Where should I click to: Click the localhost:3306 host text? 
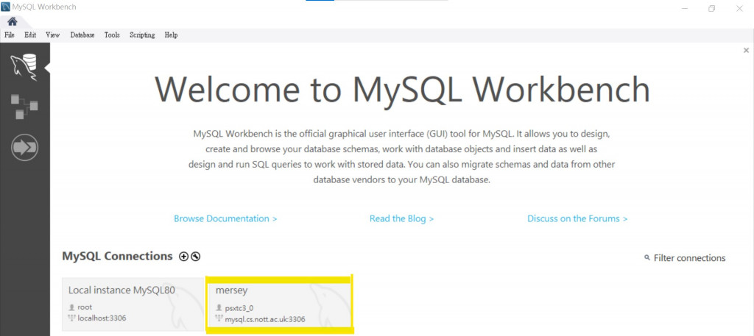102,318
